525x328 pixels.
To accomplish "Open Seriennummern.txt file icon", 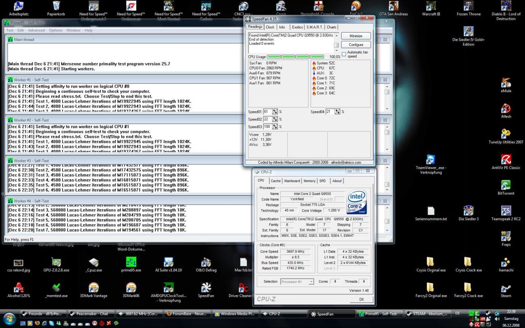I will click(x=431, y=213).
